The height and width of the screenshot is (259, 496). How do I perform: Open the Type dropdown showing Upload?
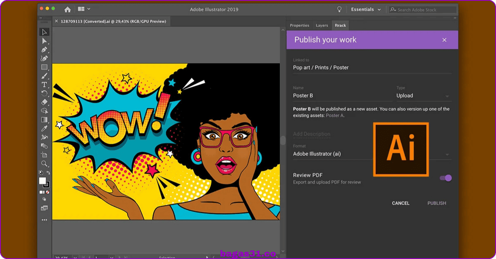point(424,96)
